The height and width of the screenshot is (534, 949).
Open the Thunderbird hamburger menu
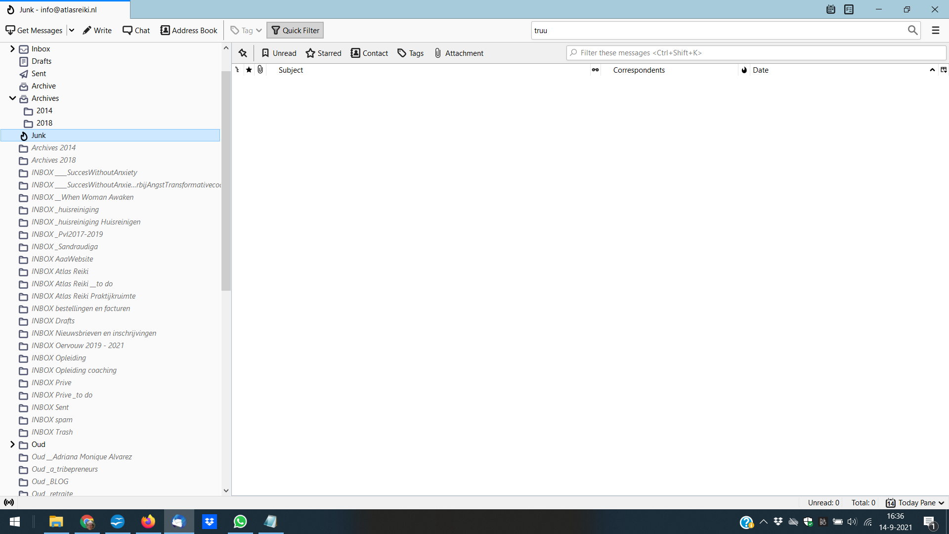[x=935, y=30]
